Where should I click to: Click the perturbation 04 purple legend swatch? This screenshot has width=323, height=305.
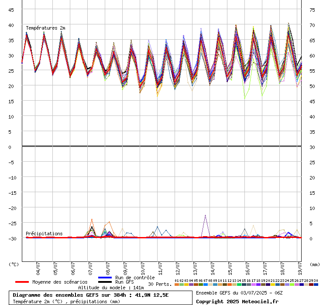coord(191,285)
